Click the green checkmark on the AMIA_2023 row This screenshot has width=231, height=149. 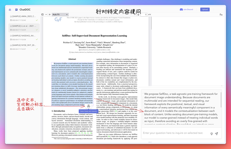click(37, 20)
